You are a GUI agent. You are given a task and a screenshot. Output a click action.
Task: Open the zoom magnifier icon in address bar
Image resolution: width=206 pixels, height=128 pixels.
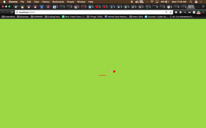[x=166, y=12]
